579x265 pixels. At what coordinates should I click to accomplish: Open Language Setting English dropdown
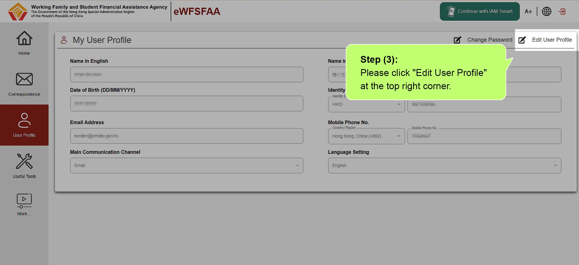tap(444, 165)
